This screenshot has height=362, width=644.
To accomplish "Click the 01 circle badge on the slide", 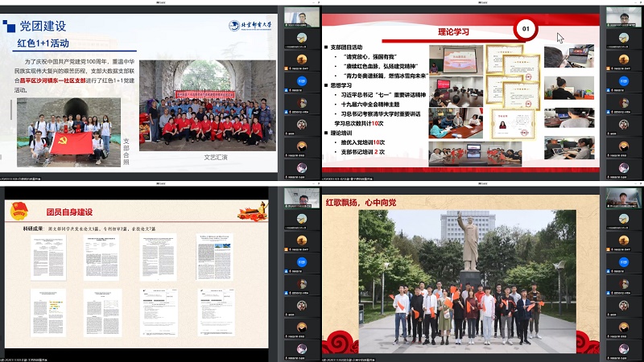I will 526,29.
